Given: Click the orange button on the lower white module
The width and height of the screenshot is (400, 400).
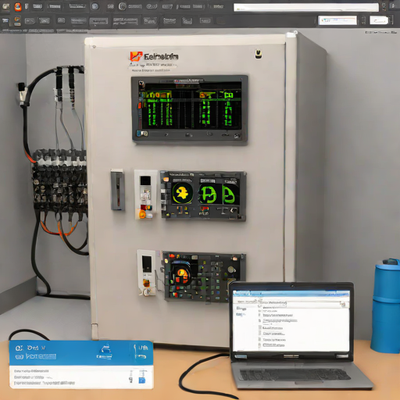Looking at the screenshot, I should [x=146, y=283].
